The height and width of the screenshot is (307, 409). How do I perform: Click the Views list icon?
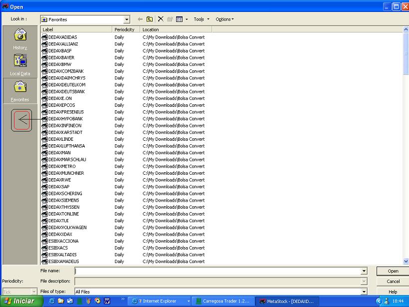click(x=179, y=19)
